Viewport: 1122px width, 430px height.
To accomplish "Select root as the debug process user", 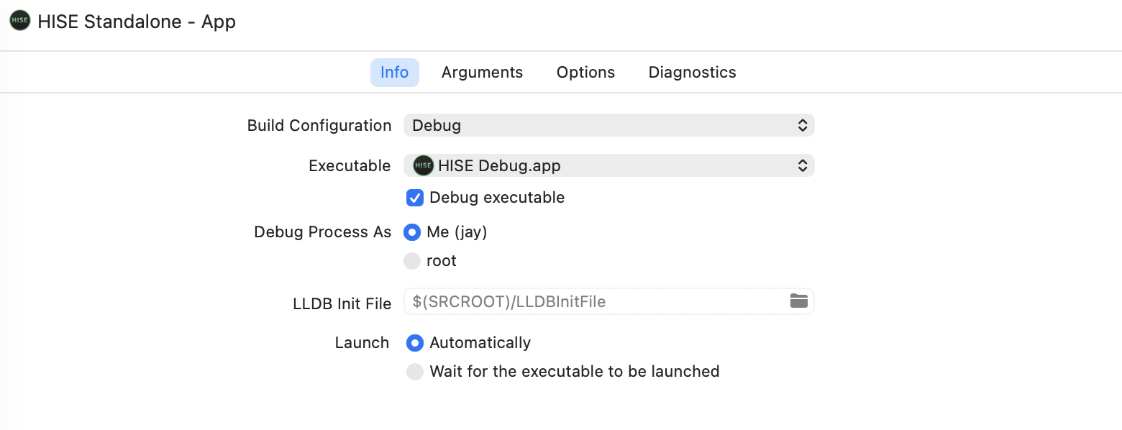I will [411, 260].
